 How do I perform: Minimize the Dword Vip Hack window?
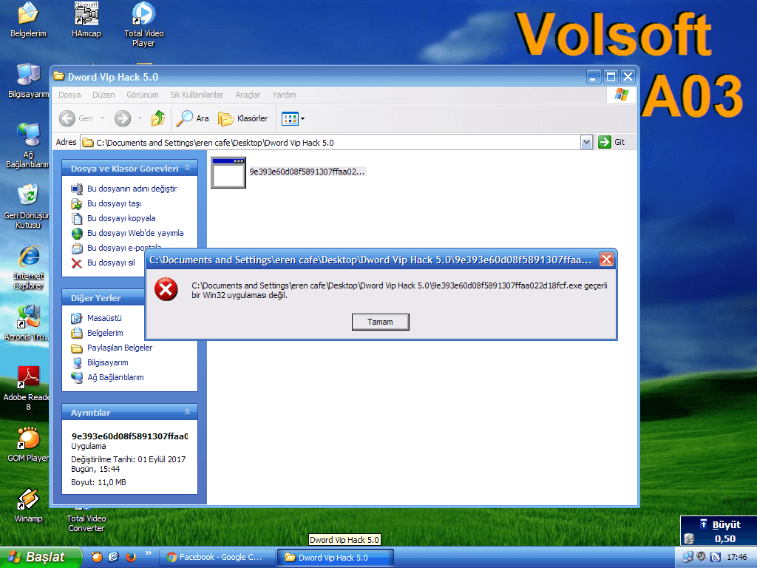[594, 76]
